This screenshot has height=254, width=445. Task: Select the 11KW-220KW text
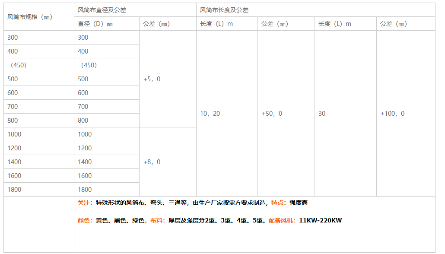(x=320, y=220)
